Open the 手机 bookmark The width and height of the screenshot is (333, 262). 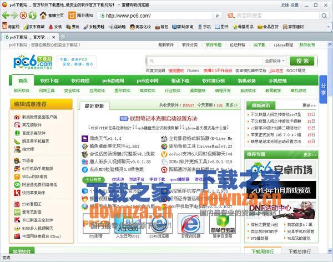[x=204, y=27]
